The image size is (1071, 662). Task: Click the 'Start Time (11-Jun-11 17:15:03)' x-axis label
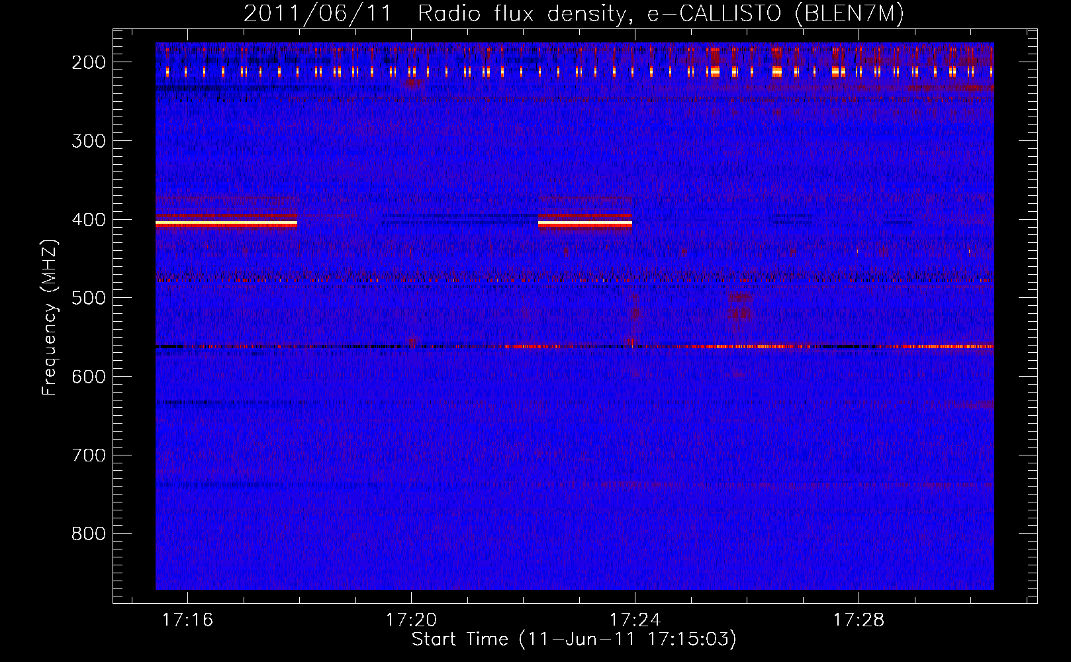point(574,639)
